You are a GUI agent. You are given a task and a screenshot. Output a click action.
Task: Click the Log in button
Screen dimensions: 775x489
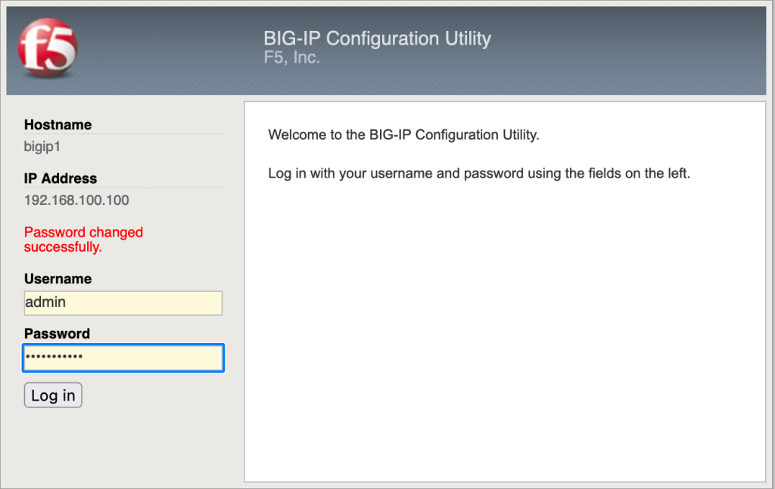[53, 395]
